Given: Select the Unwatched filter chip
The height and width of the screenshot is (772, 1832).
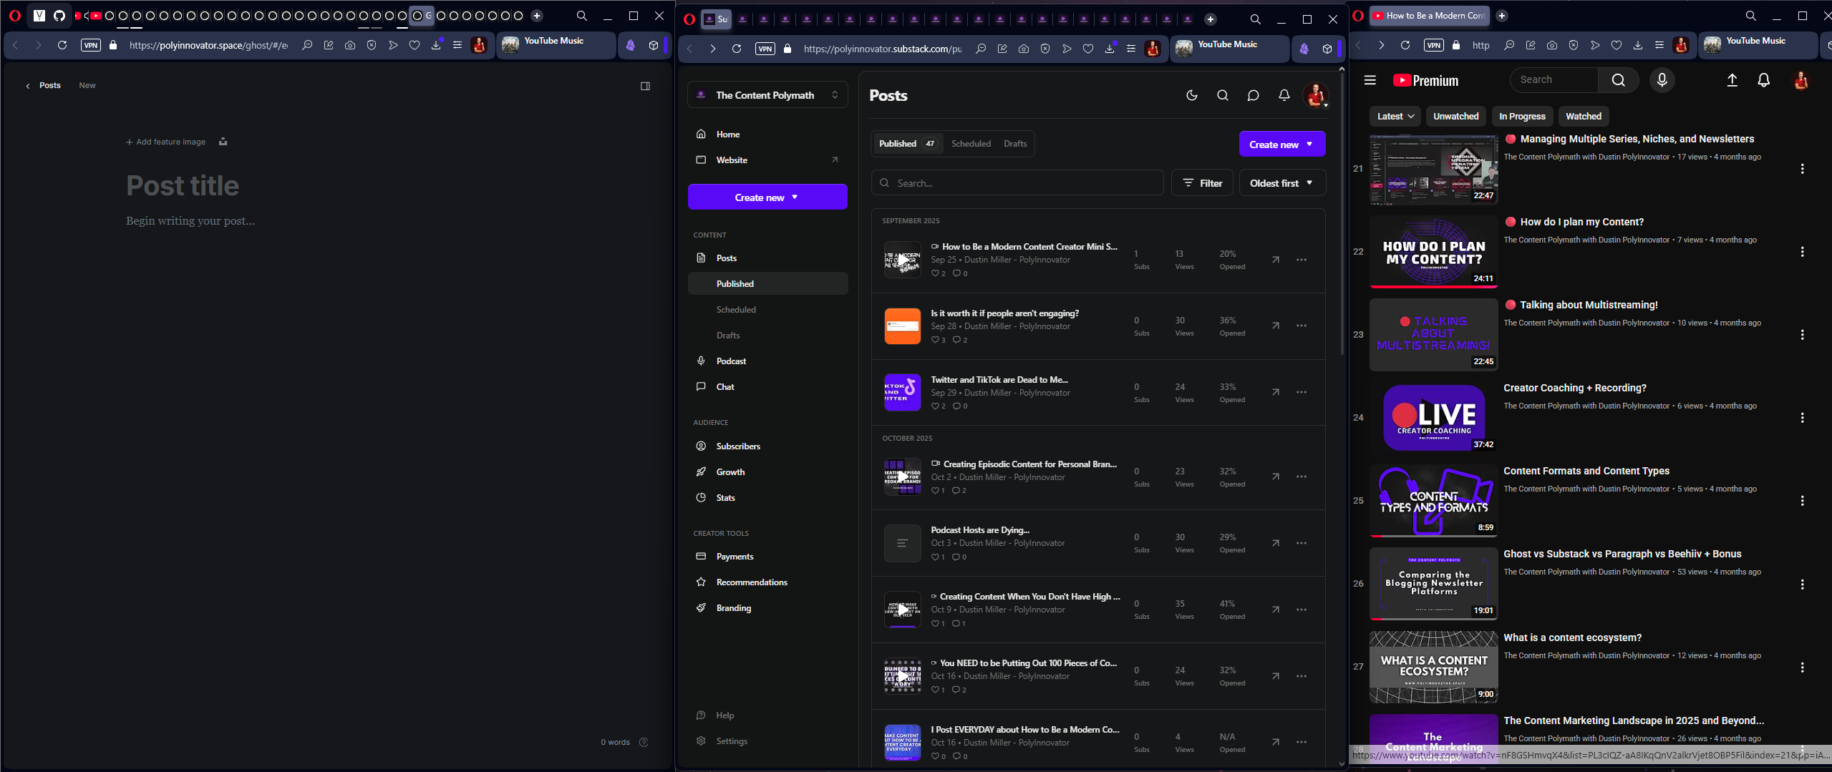Looking at the screenshot, I should click(x=1455, y=117).
